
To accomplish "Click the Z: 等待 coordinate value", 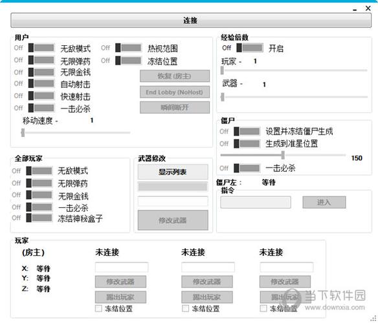I will point(43,289).
